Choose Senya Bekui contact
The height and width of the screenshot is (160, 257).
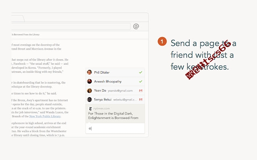115,100
